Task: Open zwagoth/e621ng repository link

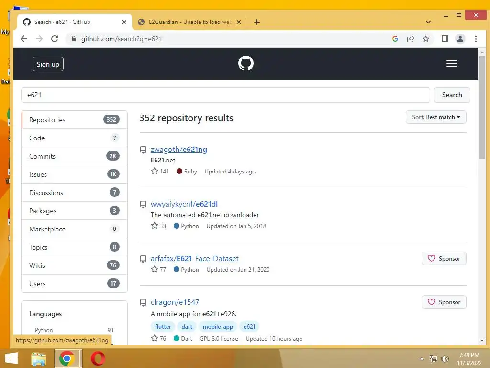Action: tap(179, 149)
